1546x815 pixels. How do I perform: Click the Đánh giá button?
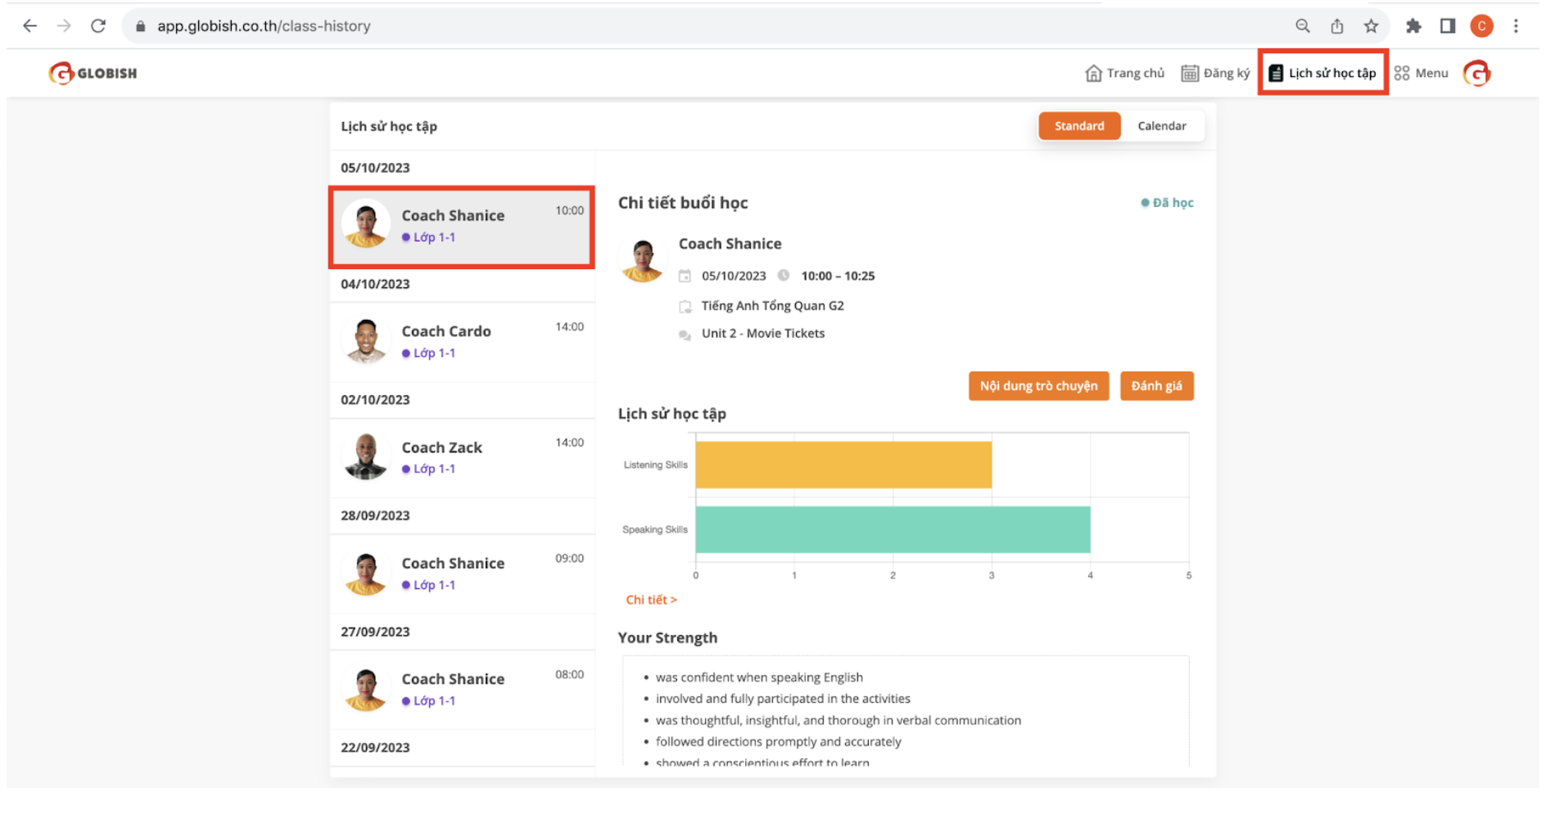point(1156,386)
